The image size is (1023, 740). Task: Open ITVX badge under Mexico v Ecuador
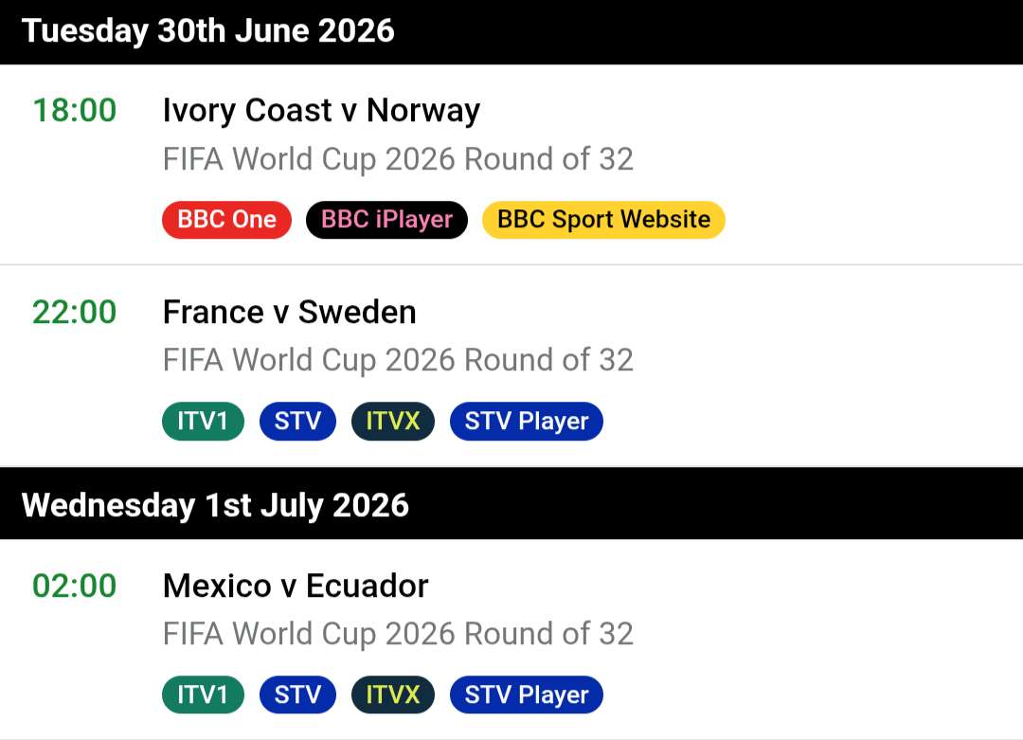click(393, 695)
